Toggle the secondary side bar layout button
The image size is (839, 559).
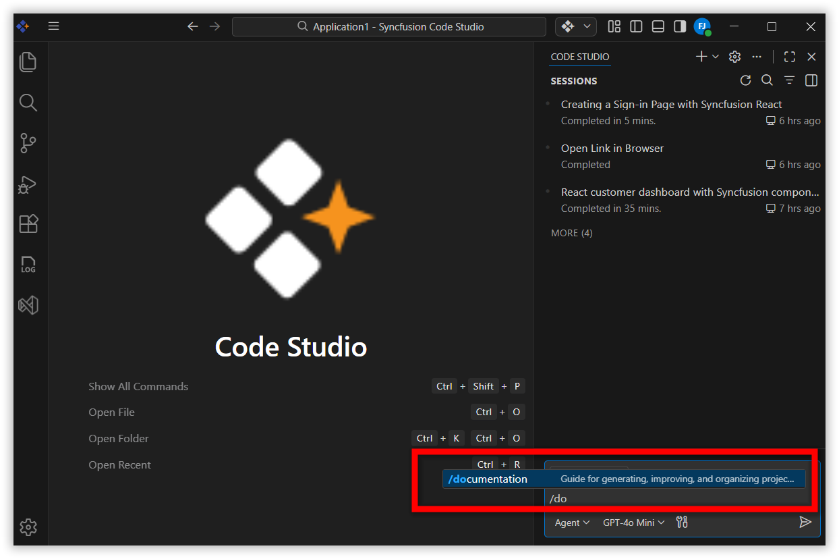[x=680, y=26]
